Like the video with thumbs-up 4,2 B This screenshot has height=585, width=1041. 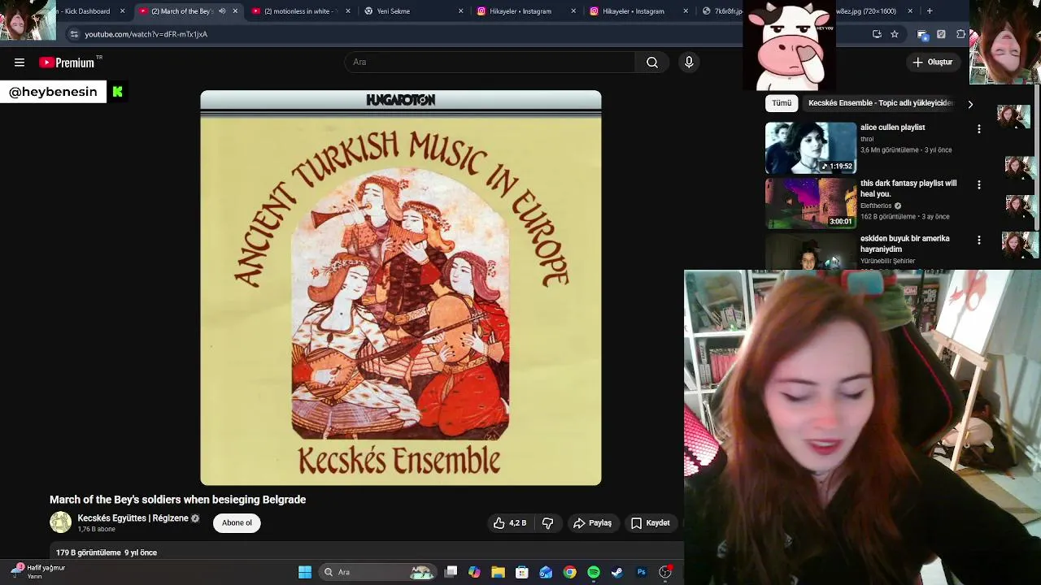(x=510, y=523)
